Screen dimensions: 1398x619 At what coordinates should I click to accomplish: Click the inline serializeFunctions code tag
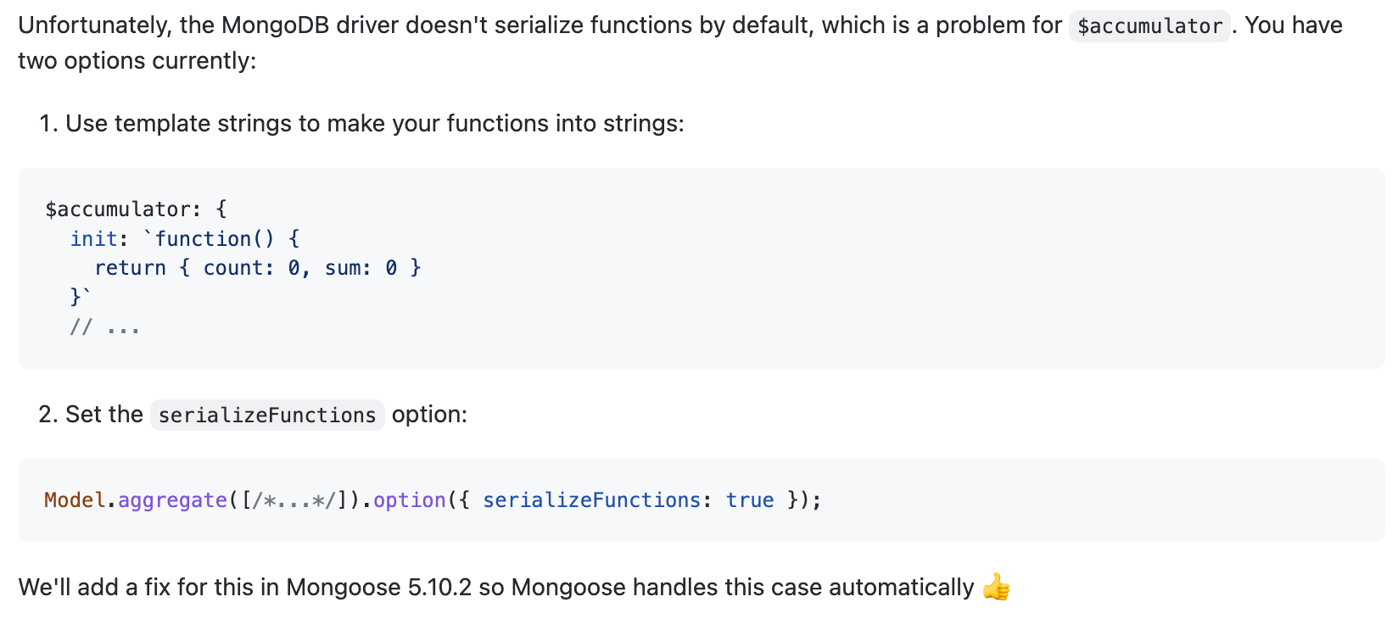click(x=267, y=415)
